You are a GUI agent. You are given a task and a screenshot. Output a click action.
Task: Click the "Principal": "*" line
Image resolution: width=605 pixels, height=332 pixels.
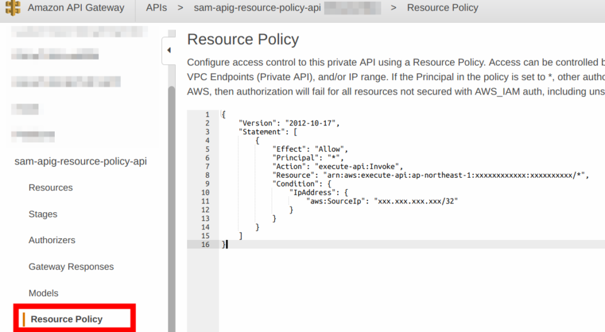tap(308, 157)
